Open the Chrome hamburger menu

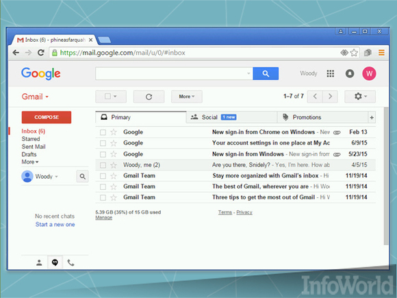pyautogui.click(x=381, y=53)
